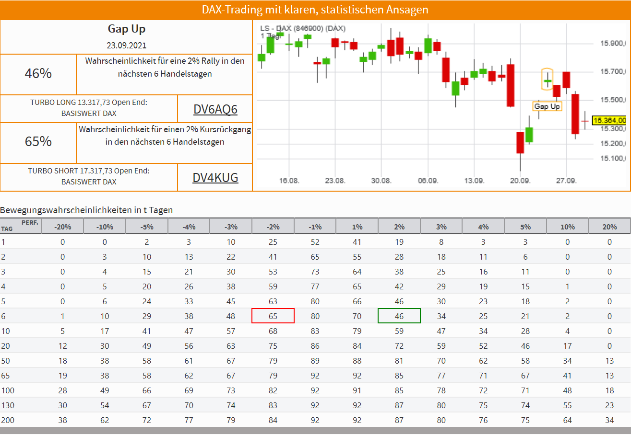The height and width of the screenshot is (435, 631).
Task: Click the 2% column header
Action: pyautogui.click(x=399, y=227)
